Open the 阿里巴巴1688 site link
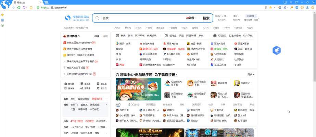This screenshot has height=137, width=316. click(x=149, y=49)
